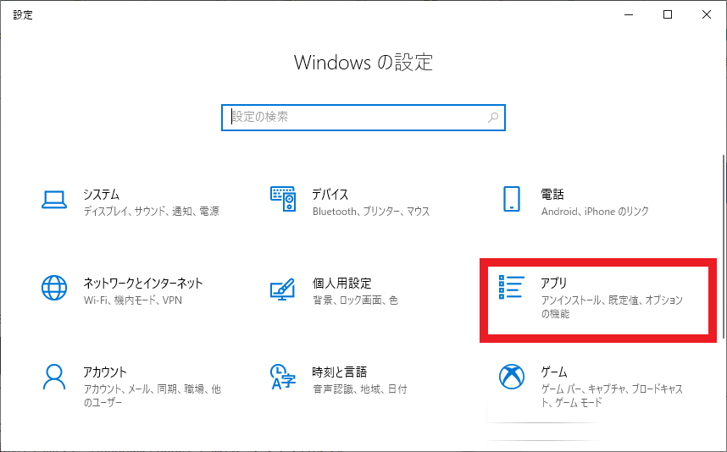Click the vertical scrollbar on the right

724,248
